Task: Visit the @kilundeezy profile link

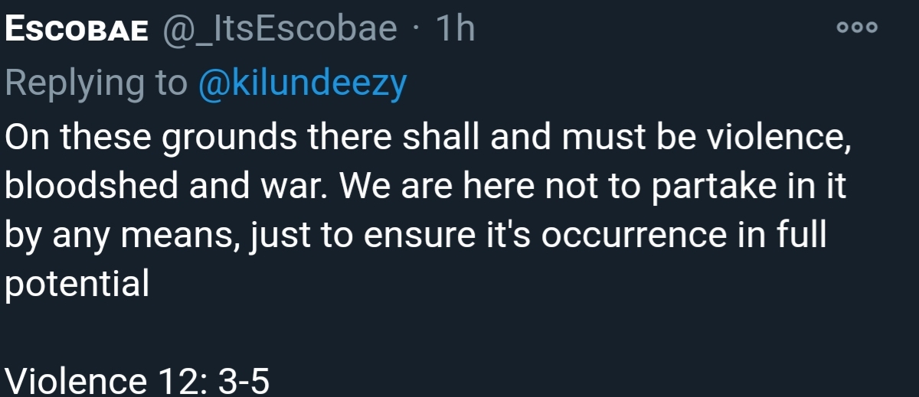Action: (x=302, y=83)
